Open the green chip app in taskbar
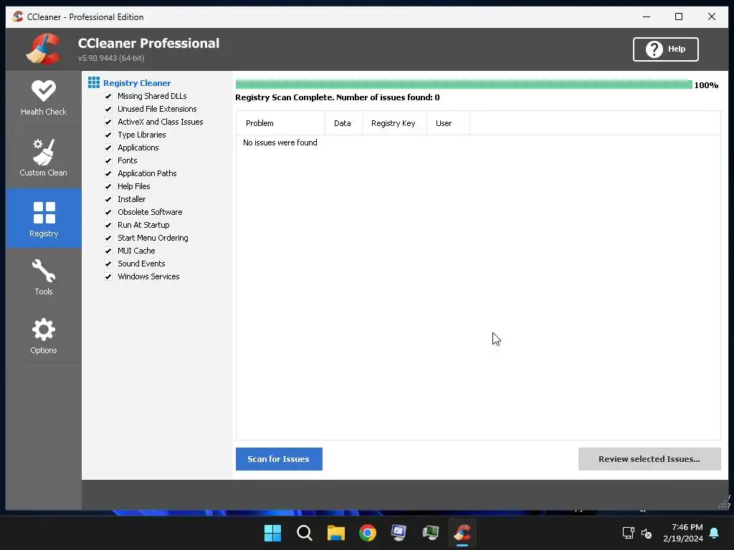Viewport: 734px width, 550px height. 431,533
